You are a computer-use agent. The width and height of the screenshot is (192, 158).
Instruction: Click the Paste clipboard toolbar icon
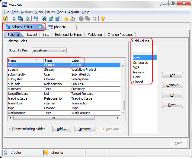pos(27,19)
